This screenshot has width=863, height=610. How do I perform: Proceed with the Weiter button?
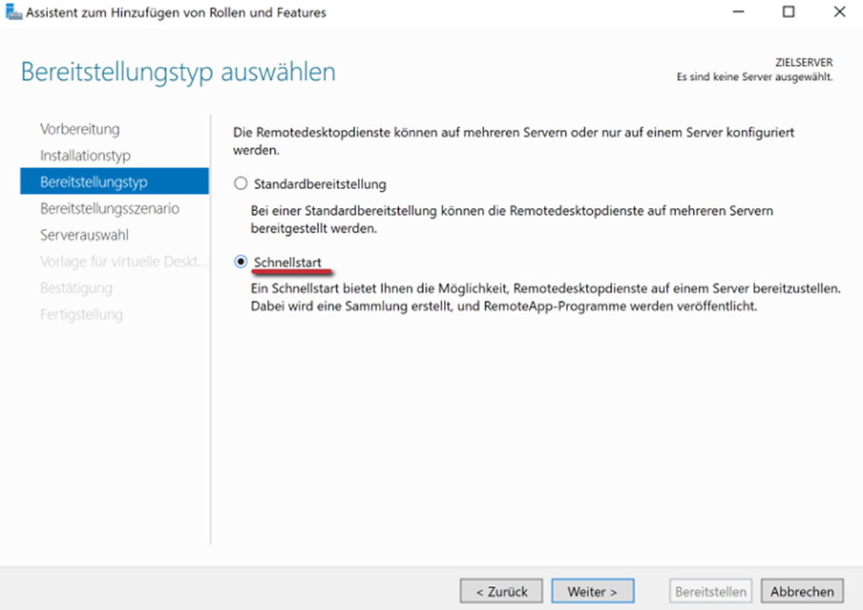pos(592,591)
